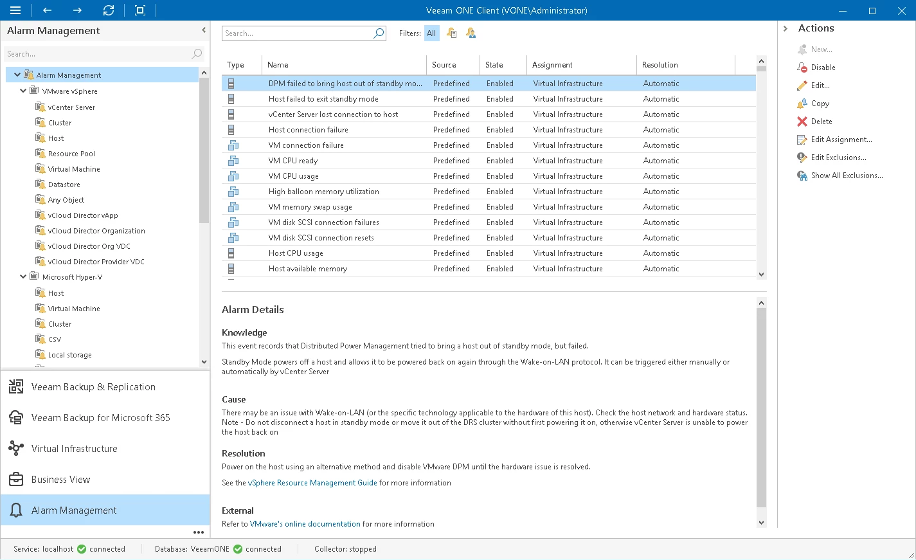916x560 pixels.
Task: Toggle the All filter button
Action: (431, 33)
